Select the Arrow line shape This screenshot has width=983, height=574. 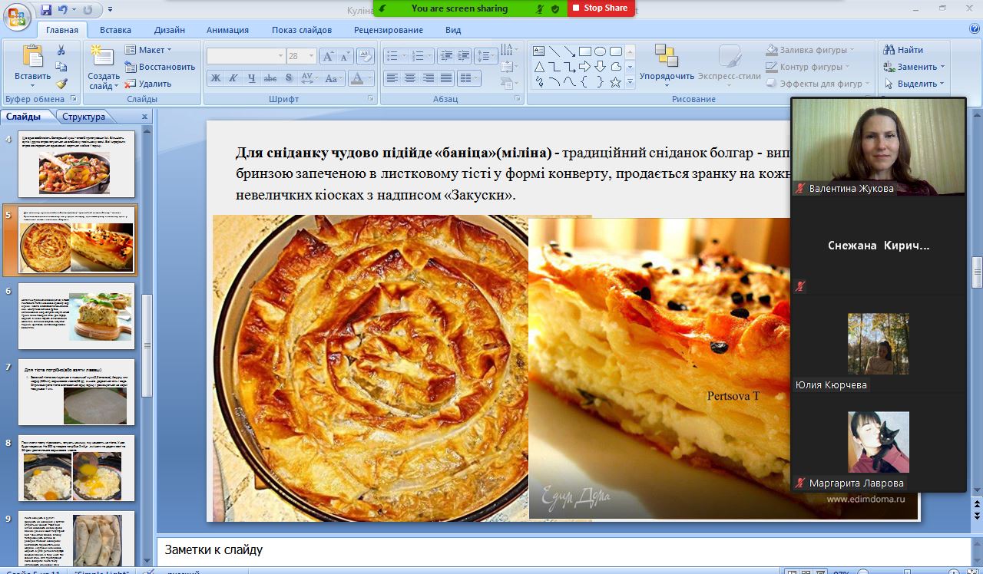click(x=570, y=51)
